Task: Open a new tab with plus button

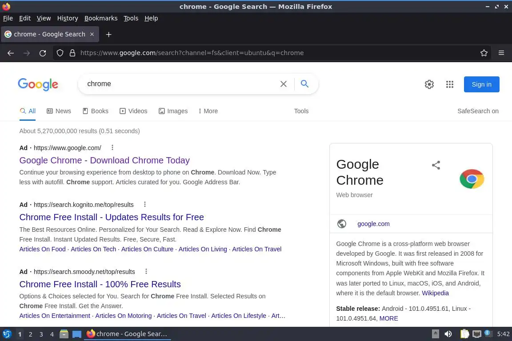Action: click(109, 34)
